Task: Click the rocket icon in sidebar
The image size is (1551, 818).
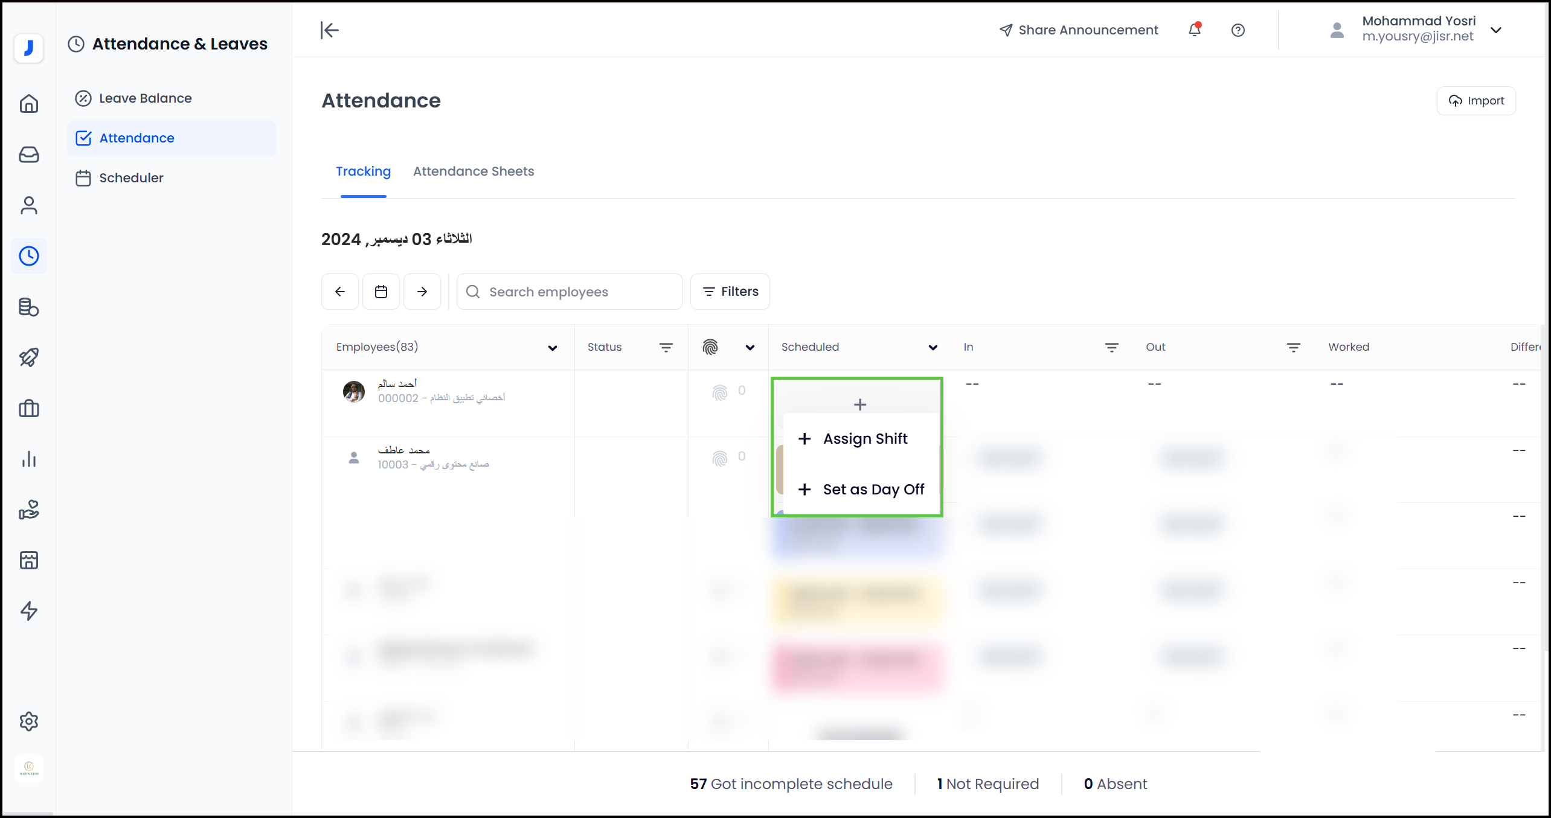Action: pos(29,357)
